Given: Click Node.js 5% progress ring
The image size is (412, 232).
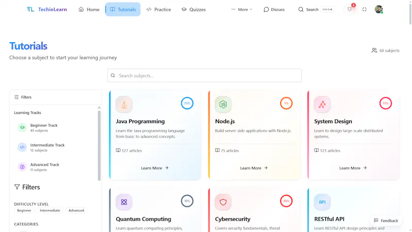Looking at the screenshot, I should [286, 104].
